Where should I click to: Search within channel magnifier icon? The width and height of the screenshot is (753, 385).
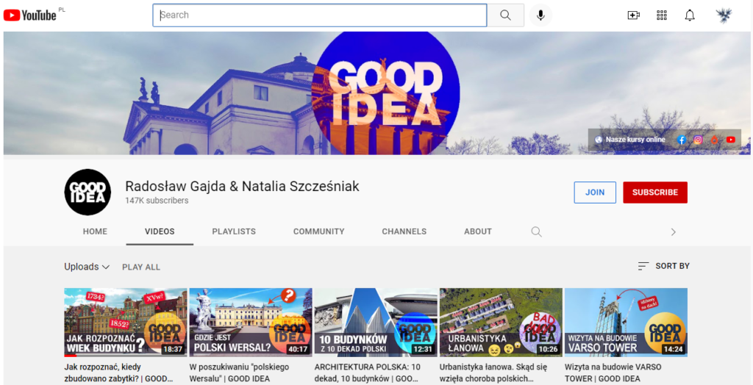click(x=536, y=232)
